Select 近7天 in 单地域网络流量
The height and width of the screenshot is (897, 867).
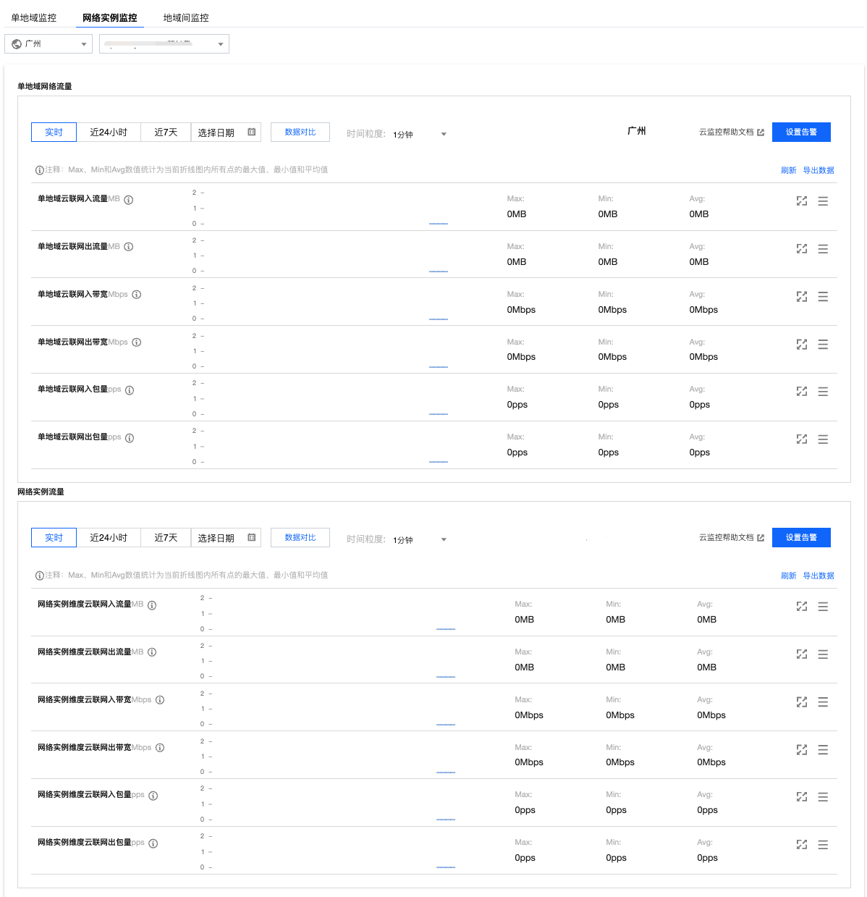[x=166, y=132]
